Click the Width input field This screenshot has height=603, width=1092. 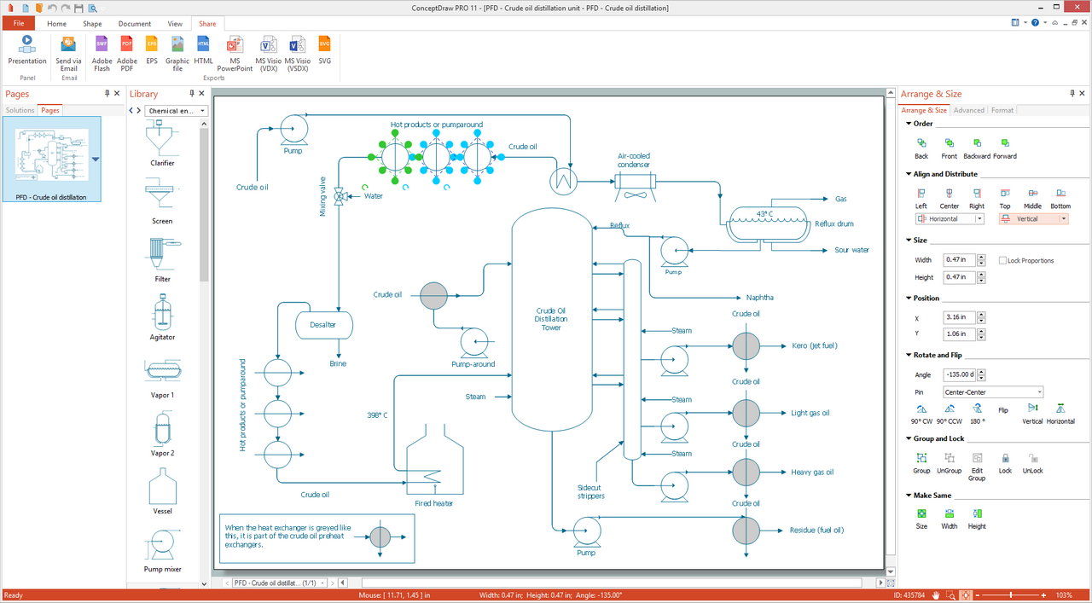click(959, 260)
